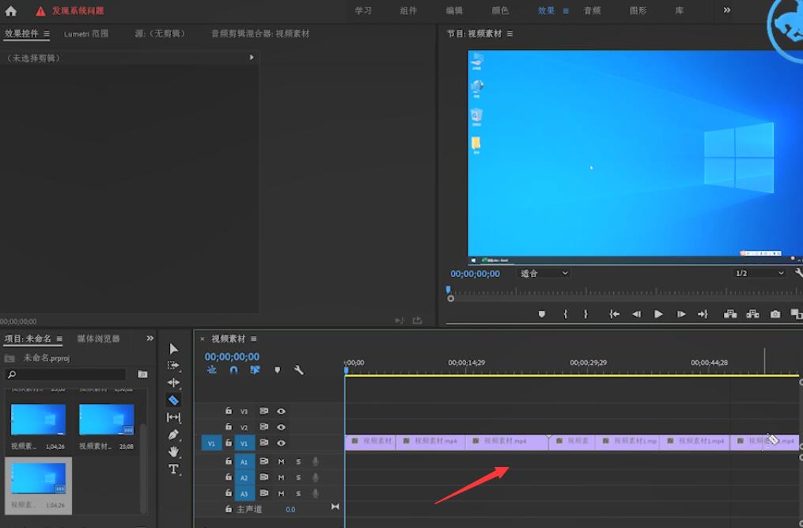Toggle lock on A1 track
This screenshot has width=803, height=528.
pyautogui.click(x=229, y=462)
